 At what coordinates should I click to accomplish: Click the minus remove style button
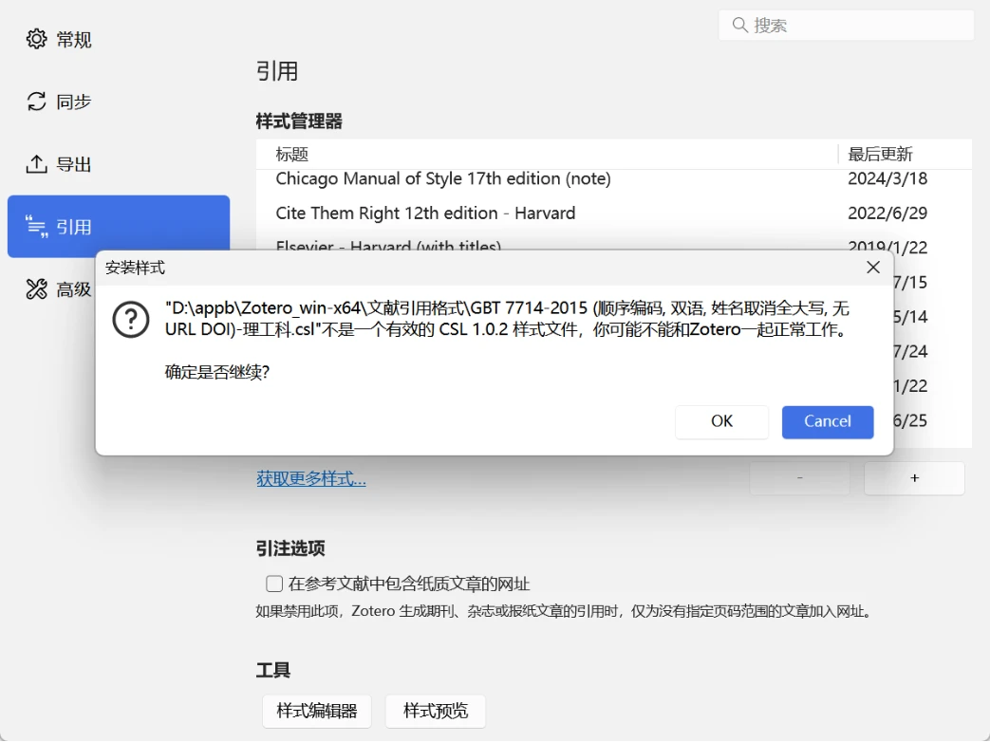pyautogui.click(x=799, y=478)
